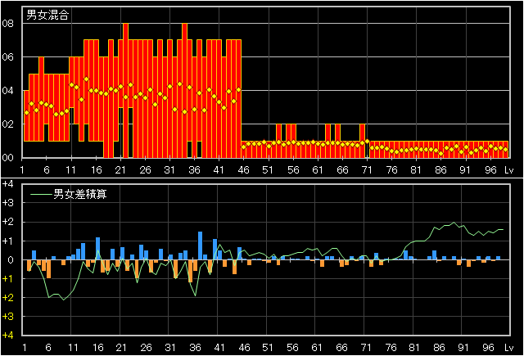The height and width of the screenshot is (356, 524).
Task: Click the yellow +1 y-axis label
Action: click(7, 278)
